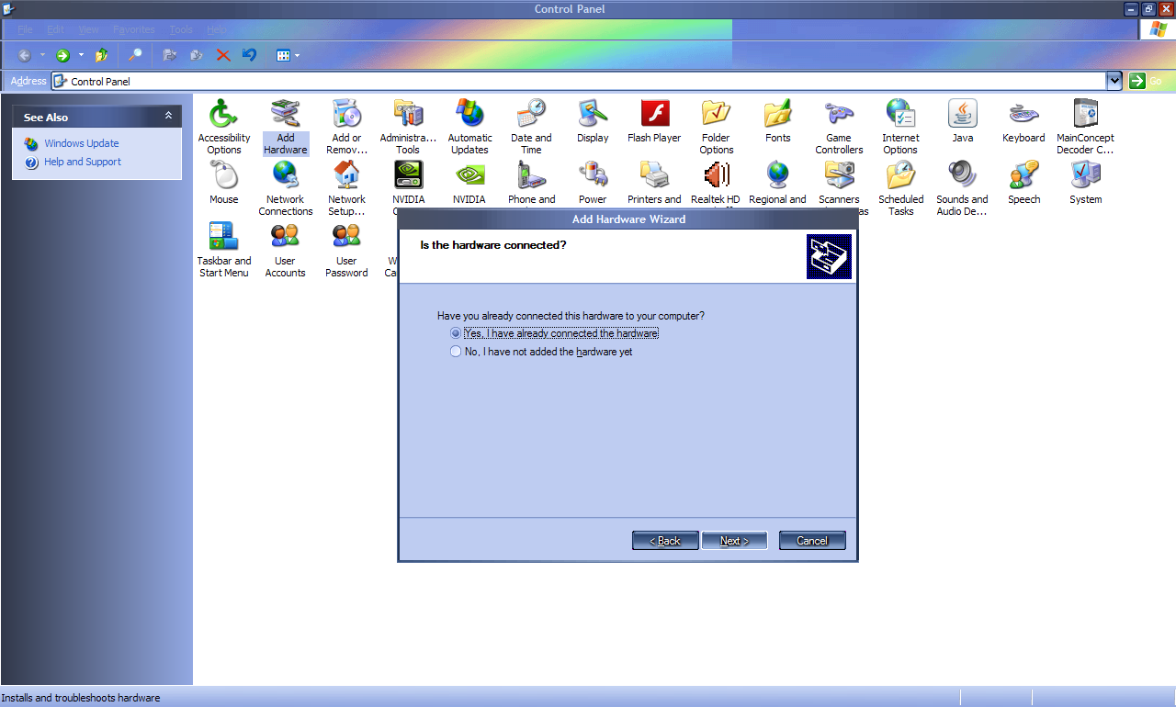Open the Address bar dropdown
This screenshot has width=1176, height=707.
click(x=1114, y=80)
